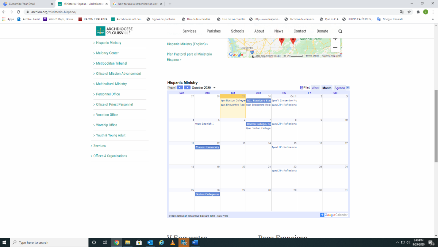The image size is (438, 247).
Task: Zoom out on the Google map
Action: (x=335, y=47)
